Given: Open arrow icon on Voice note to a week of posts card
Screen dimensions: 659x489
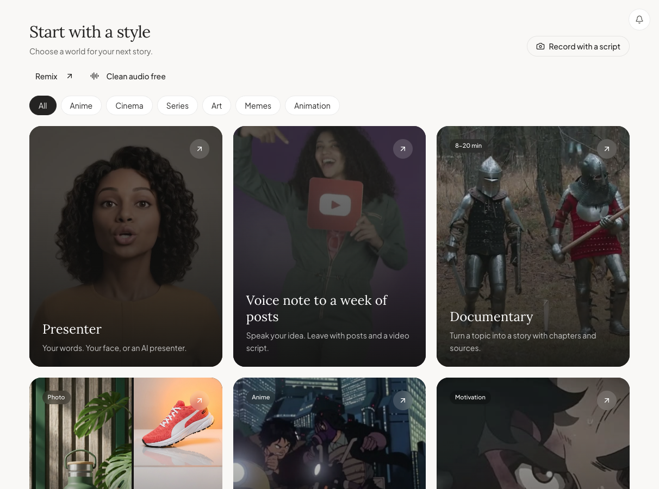Looking at the screenshot, I should (403, 149).
